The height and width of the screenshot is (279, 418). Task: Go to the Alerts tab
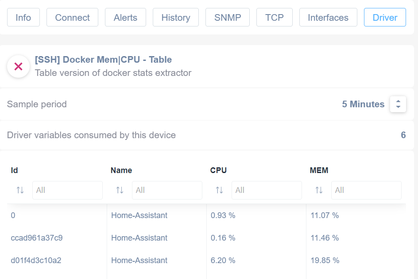126,18
